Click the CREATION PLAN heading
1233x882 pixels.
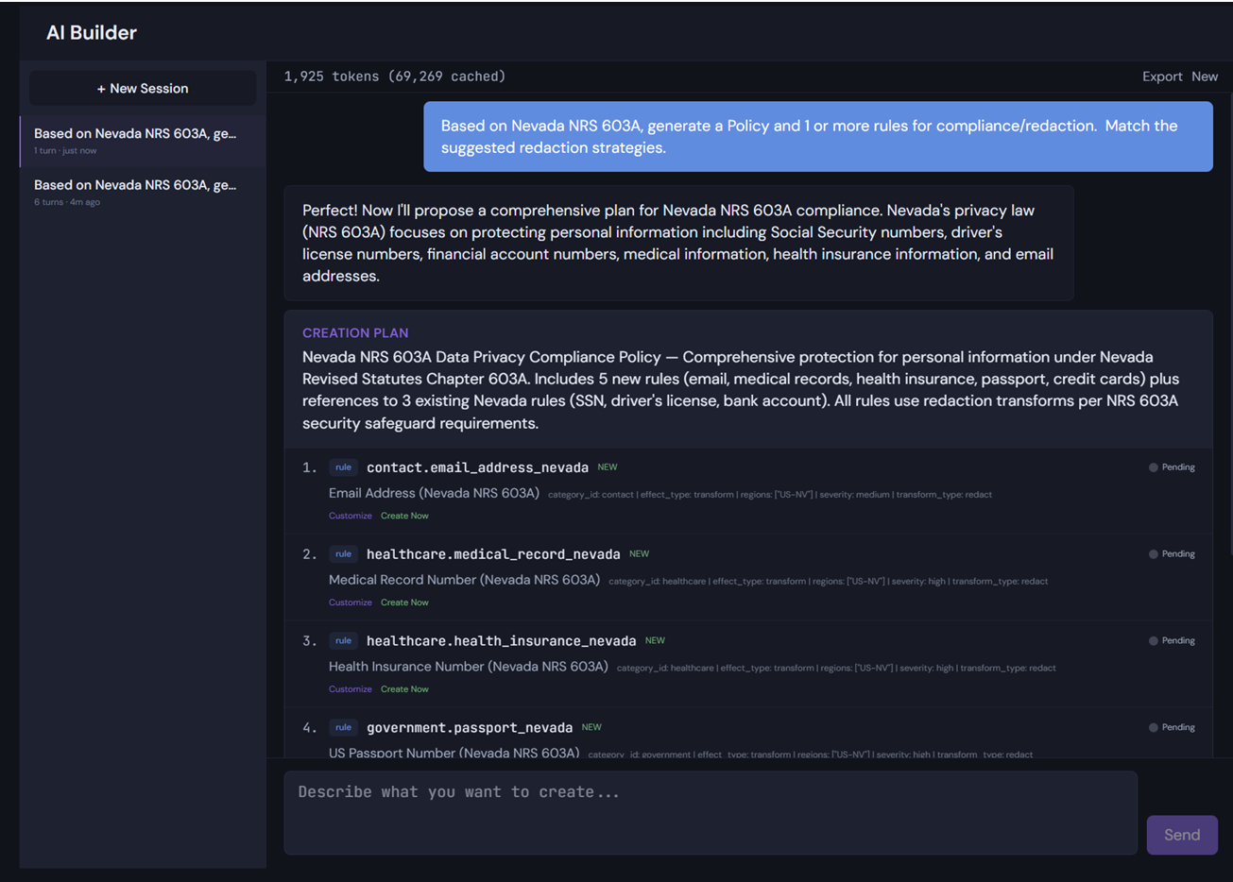(355, 333)
